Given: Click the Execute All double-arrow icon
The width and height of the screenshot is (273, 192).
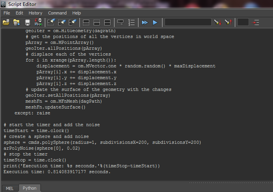Looking at the screenshot, I should [x=145, y=23].
